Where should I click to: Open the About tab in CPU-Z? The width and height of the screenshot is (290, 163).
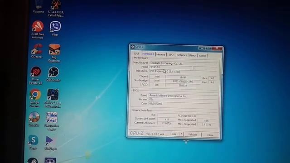pos(203,56)
